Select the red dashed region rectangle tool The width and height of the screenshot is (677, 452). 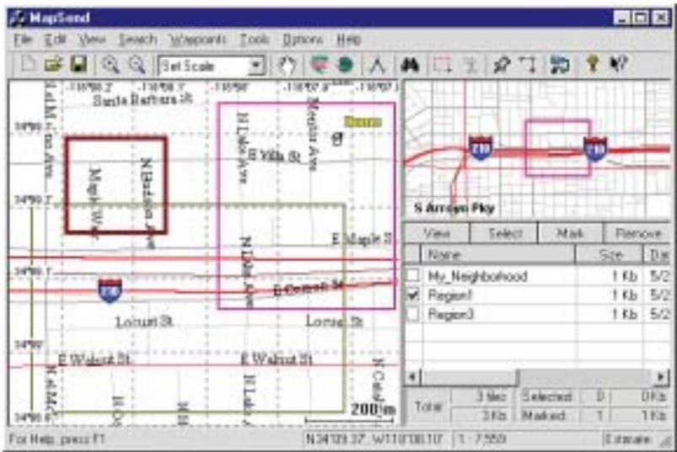[443, 65]
